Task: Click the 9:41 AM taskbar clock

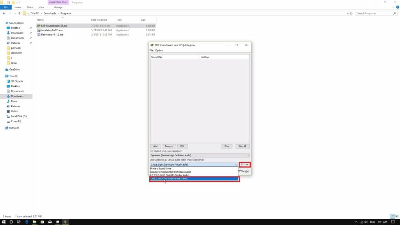Action: coord(382,222)
